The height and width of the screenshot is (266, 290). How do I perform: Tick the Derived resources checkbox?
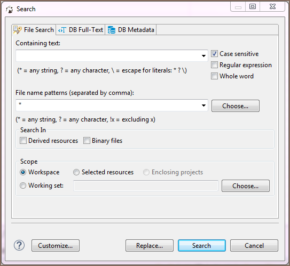pos(23,141)
